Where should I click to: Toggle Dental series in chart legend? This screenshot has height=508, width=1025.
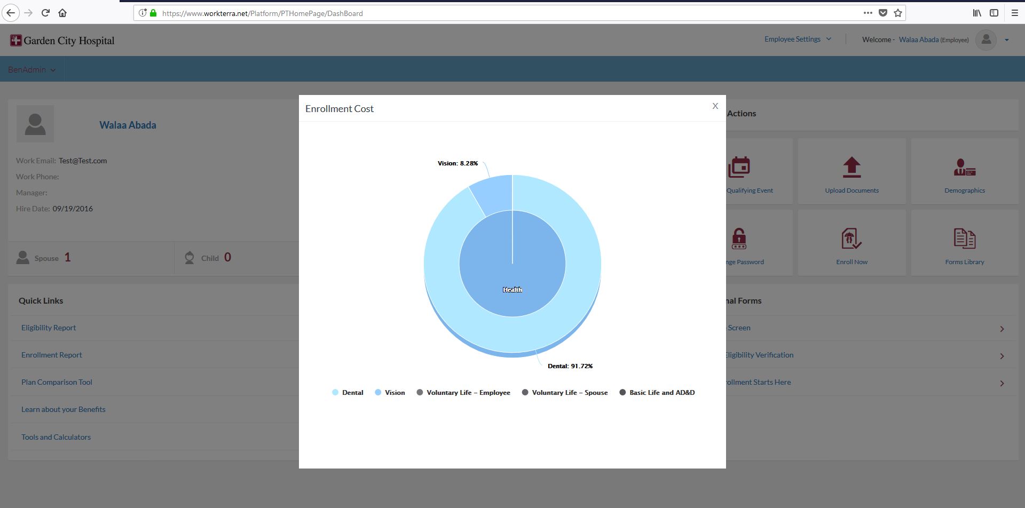(348, 393)
